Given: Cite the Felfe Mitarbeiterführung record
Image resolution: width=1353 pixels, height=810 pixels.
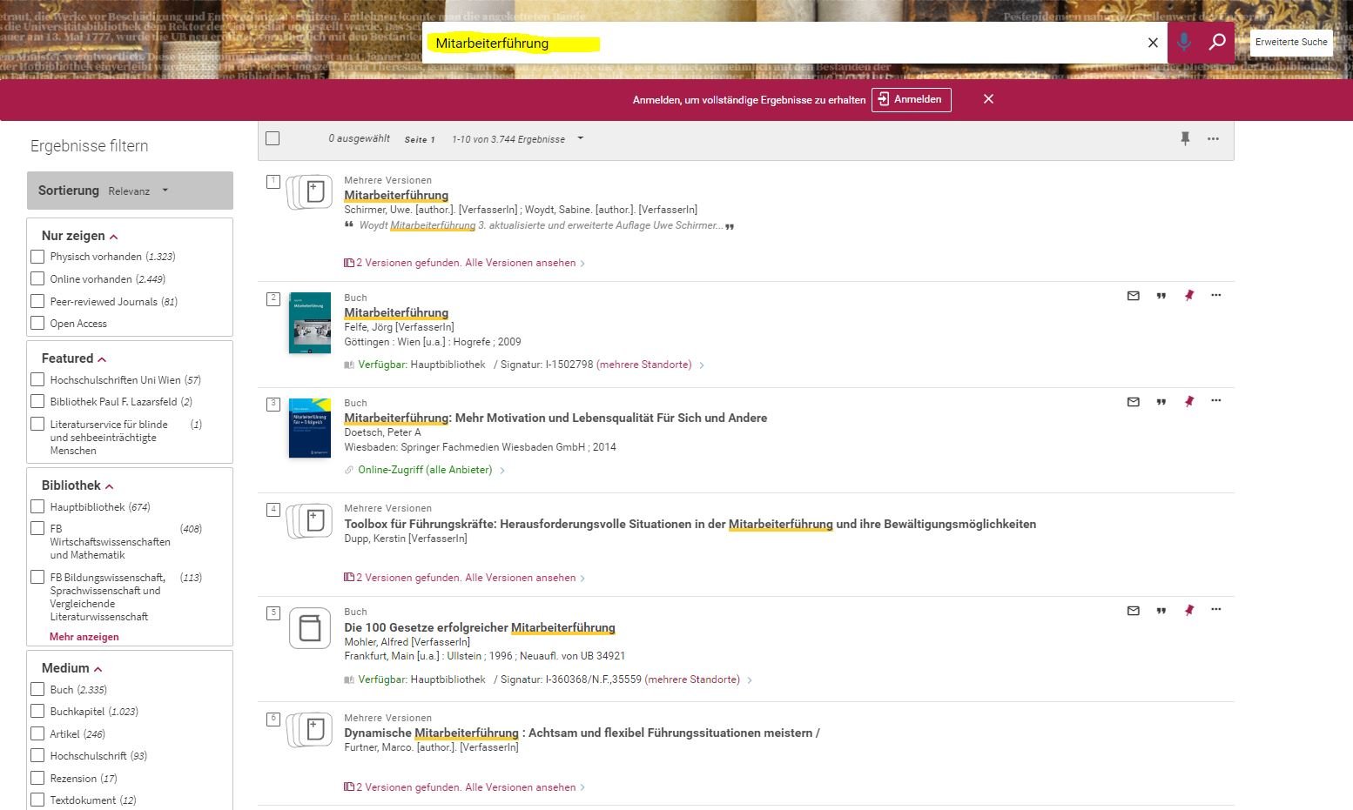Looking at the screenshot, I should (1161, 296).
